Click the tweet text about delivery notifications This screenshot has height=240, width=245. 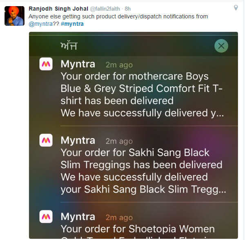pos(118,20)
